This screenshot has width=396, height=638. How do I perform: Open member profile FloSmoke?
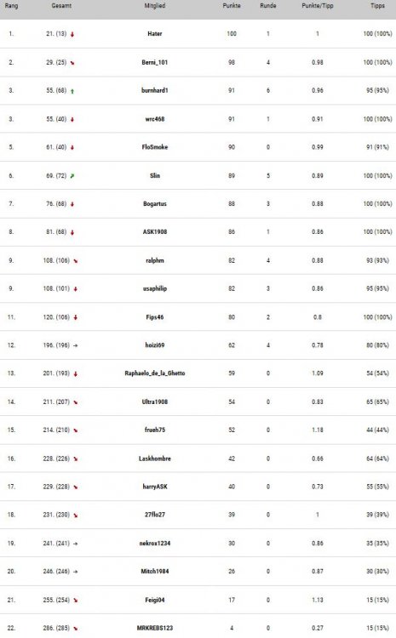pos(155,147)
